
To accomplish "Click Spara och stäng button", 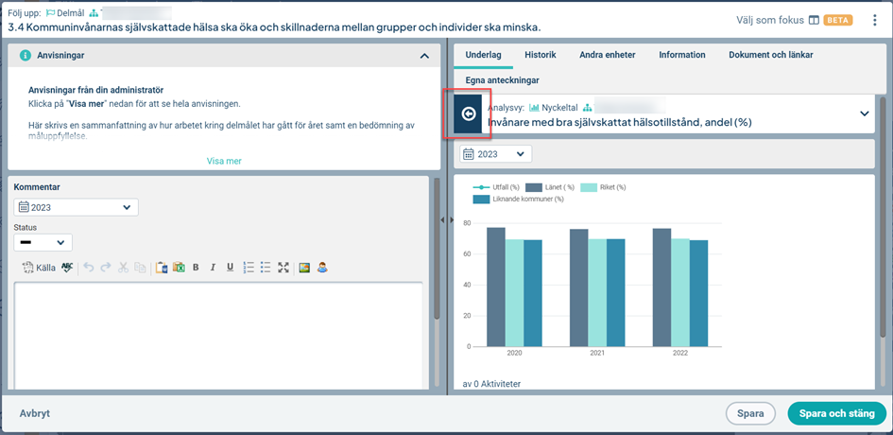I will tap(836, 413).
